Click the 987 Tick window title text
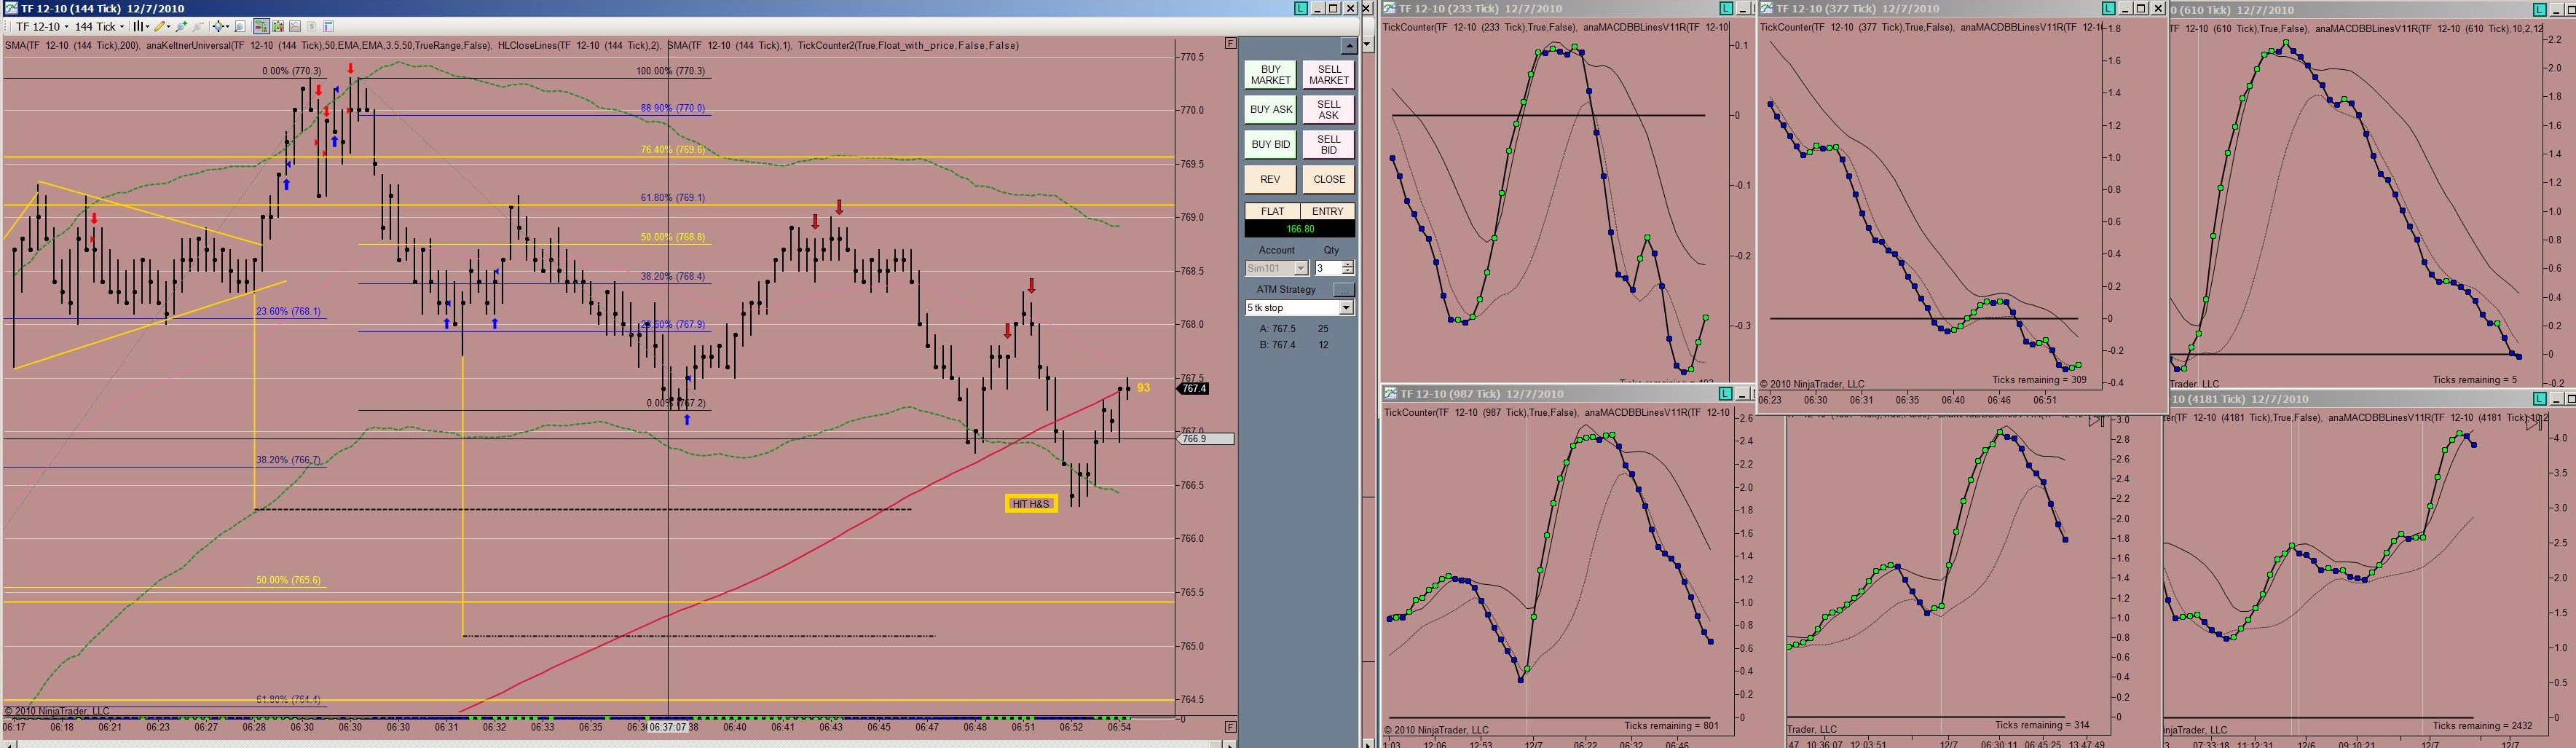Image resolution: width=2576 pixels, height=748 pixels. (1481, 394)
